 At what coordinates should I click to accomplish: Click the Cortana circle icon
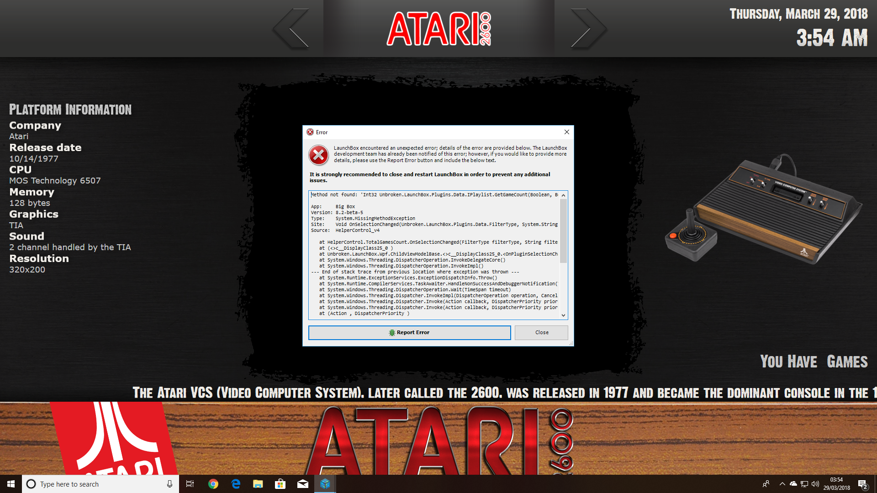pos(31,484)
